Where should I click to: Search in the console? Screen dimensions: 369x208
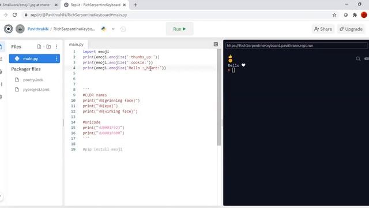tap(358, 59)
